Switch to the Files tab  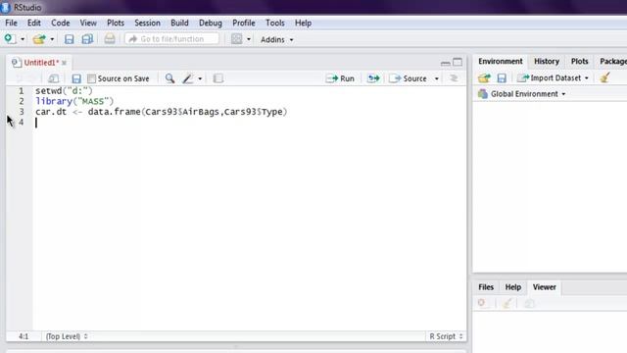pos(486,287)
